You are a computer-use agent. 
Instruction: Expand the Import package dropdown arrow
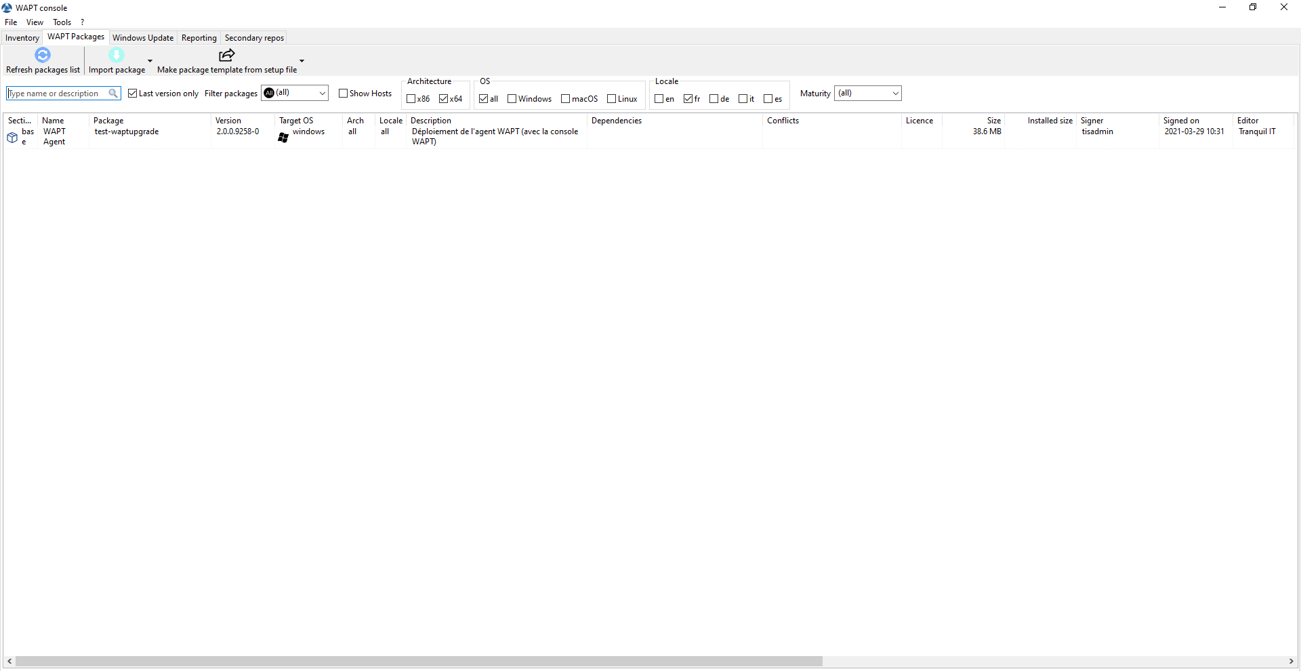coord(150,61)
